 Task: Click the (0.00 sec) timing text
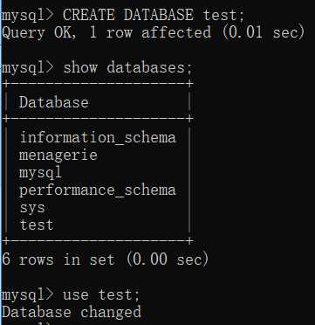pos(168,259)
